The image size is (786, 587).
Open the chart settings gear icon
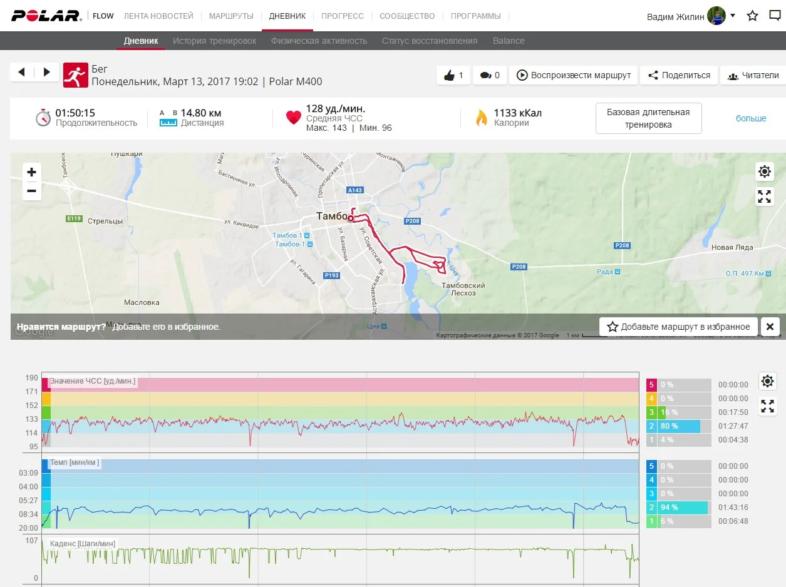[768, 380]
